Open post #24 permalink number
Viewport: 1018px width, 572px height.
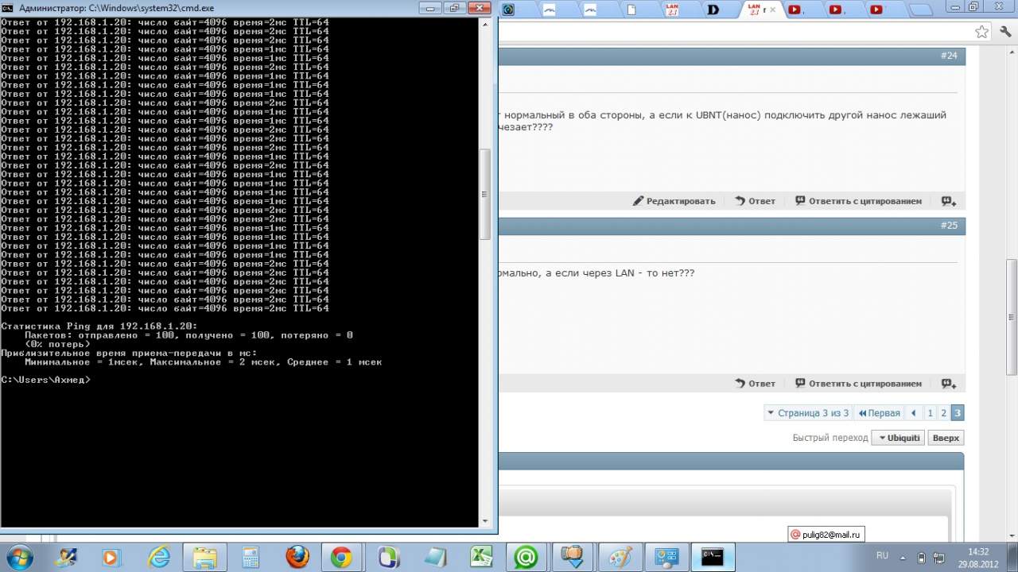tap(949, 56)
